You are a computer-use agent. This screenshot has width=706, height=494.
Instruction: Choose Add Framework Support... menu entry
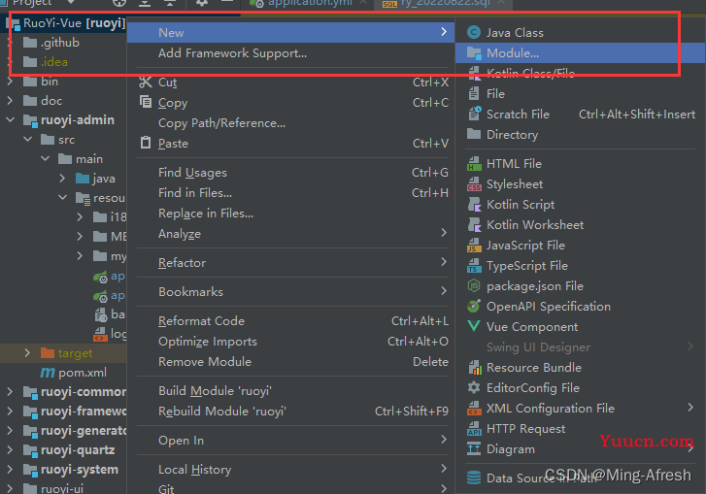click(232, 53)
